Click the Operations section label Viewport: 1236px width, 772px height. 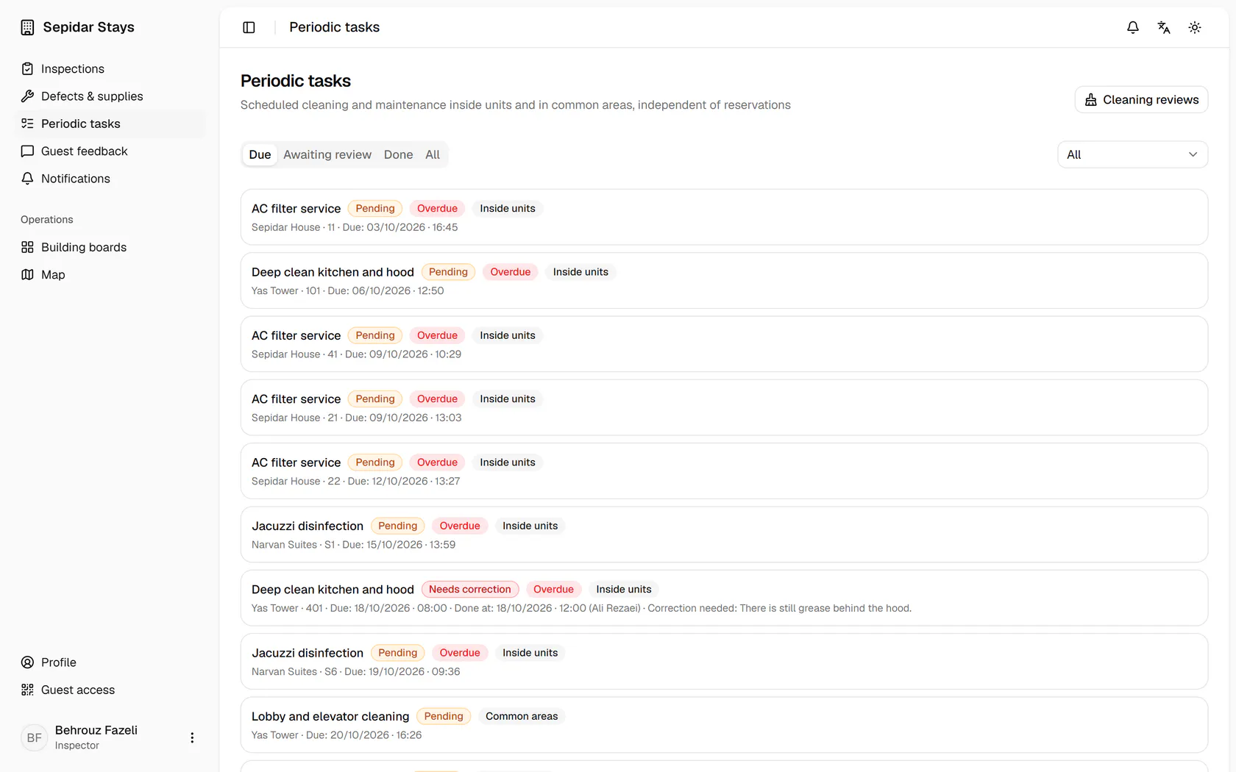(x=47, y=220)
